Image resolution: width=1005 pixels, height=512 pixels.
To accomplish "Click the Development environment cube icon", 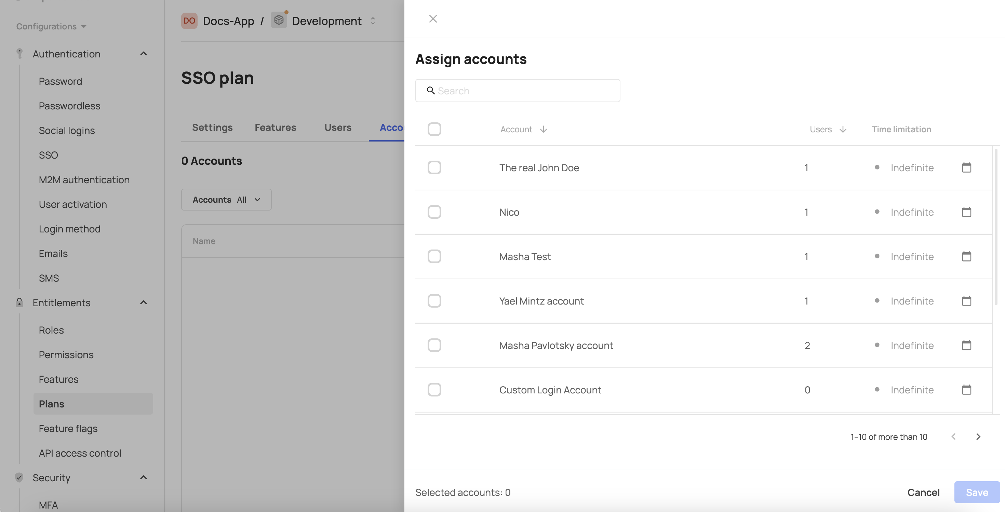I will [x=279, y=21].
